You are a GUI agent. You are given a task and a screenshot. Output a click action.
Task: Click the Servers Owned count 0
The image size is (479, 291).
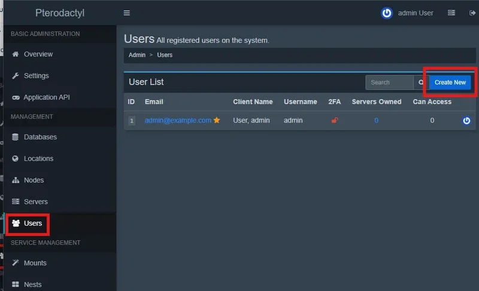pos(376,120)
